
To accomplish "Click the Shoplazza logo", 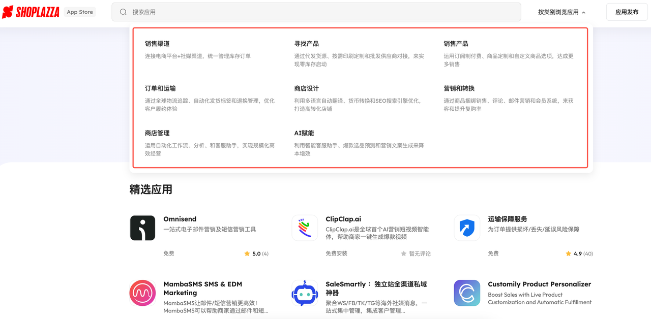I will (32, 12).
